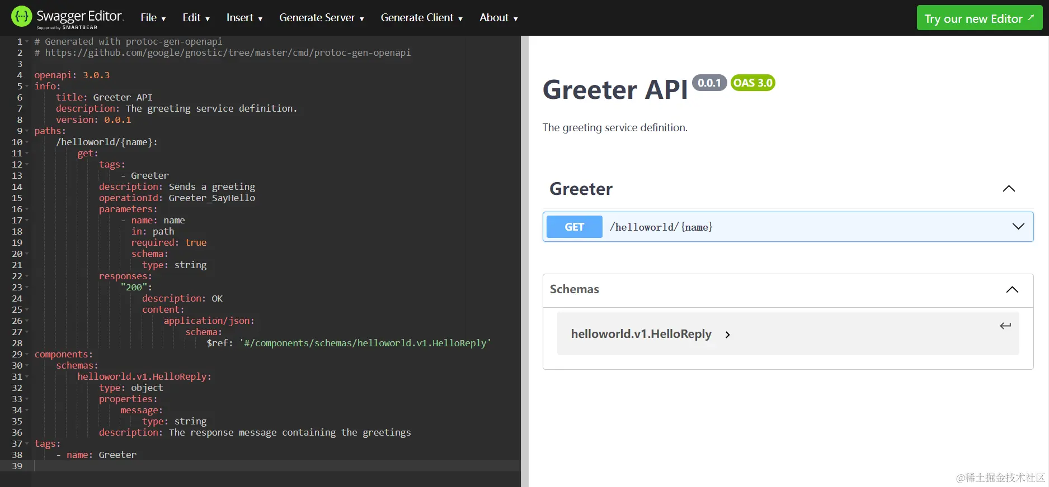Fold the tags block at line 12

(x=26, y=165)
